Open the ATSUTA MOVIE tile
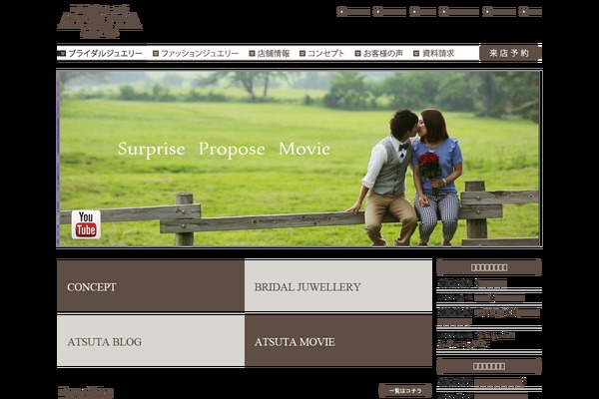The width and height of the screenshot is (599, 399). click(x=338, y=341)
